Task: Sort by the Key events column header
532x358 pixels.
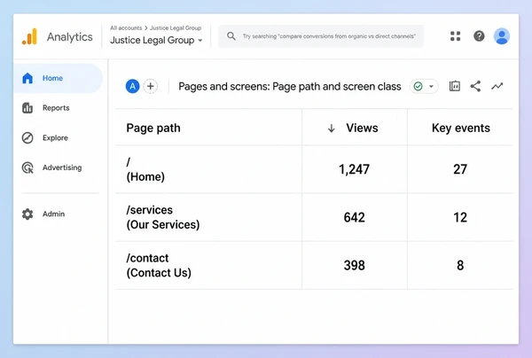Action: 461,128
